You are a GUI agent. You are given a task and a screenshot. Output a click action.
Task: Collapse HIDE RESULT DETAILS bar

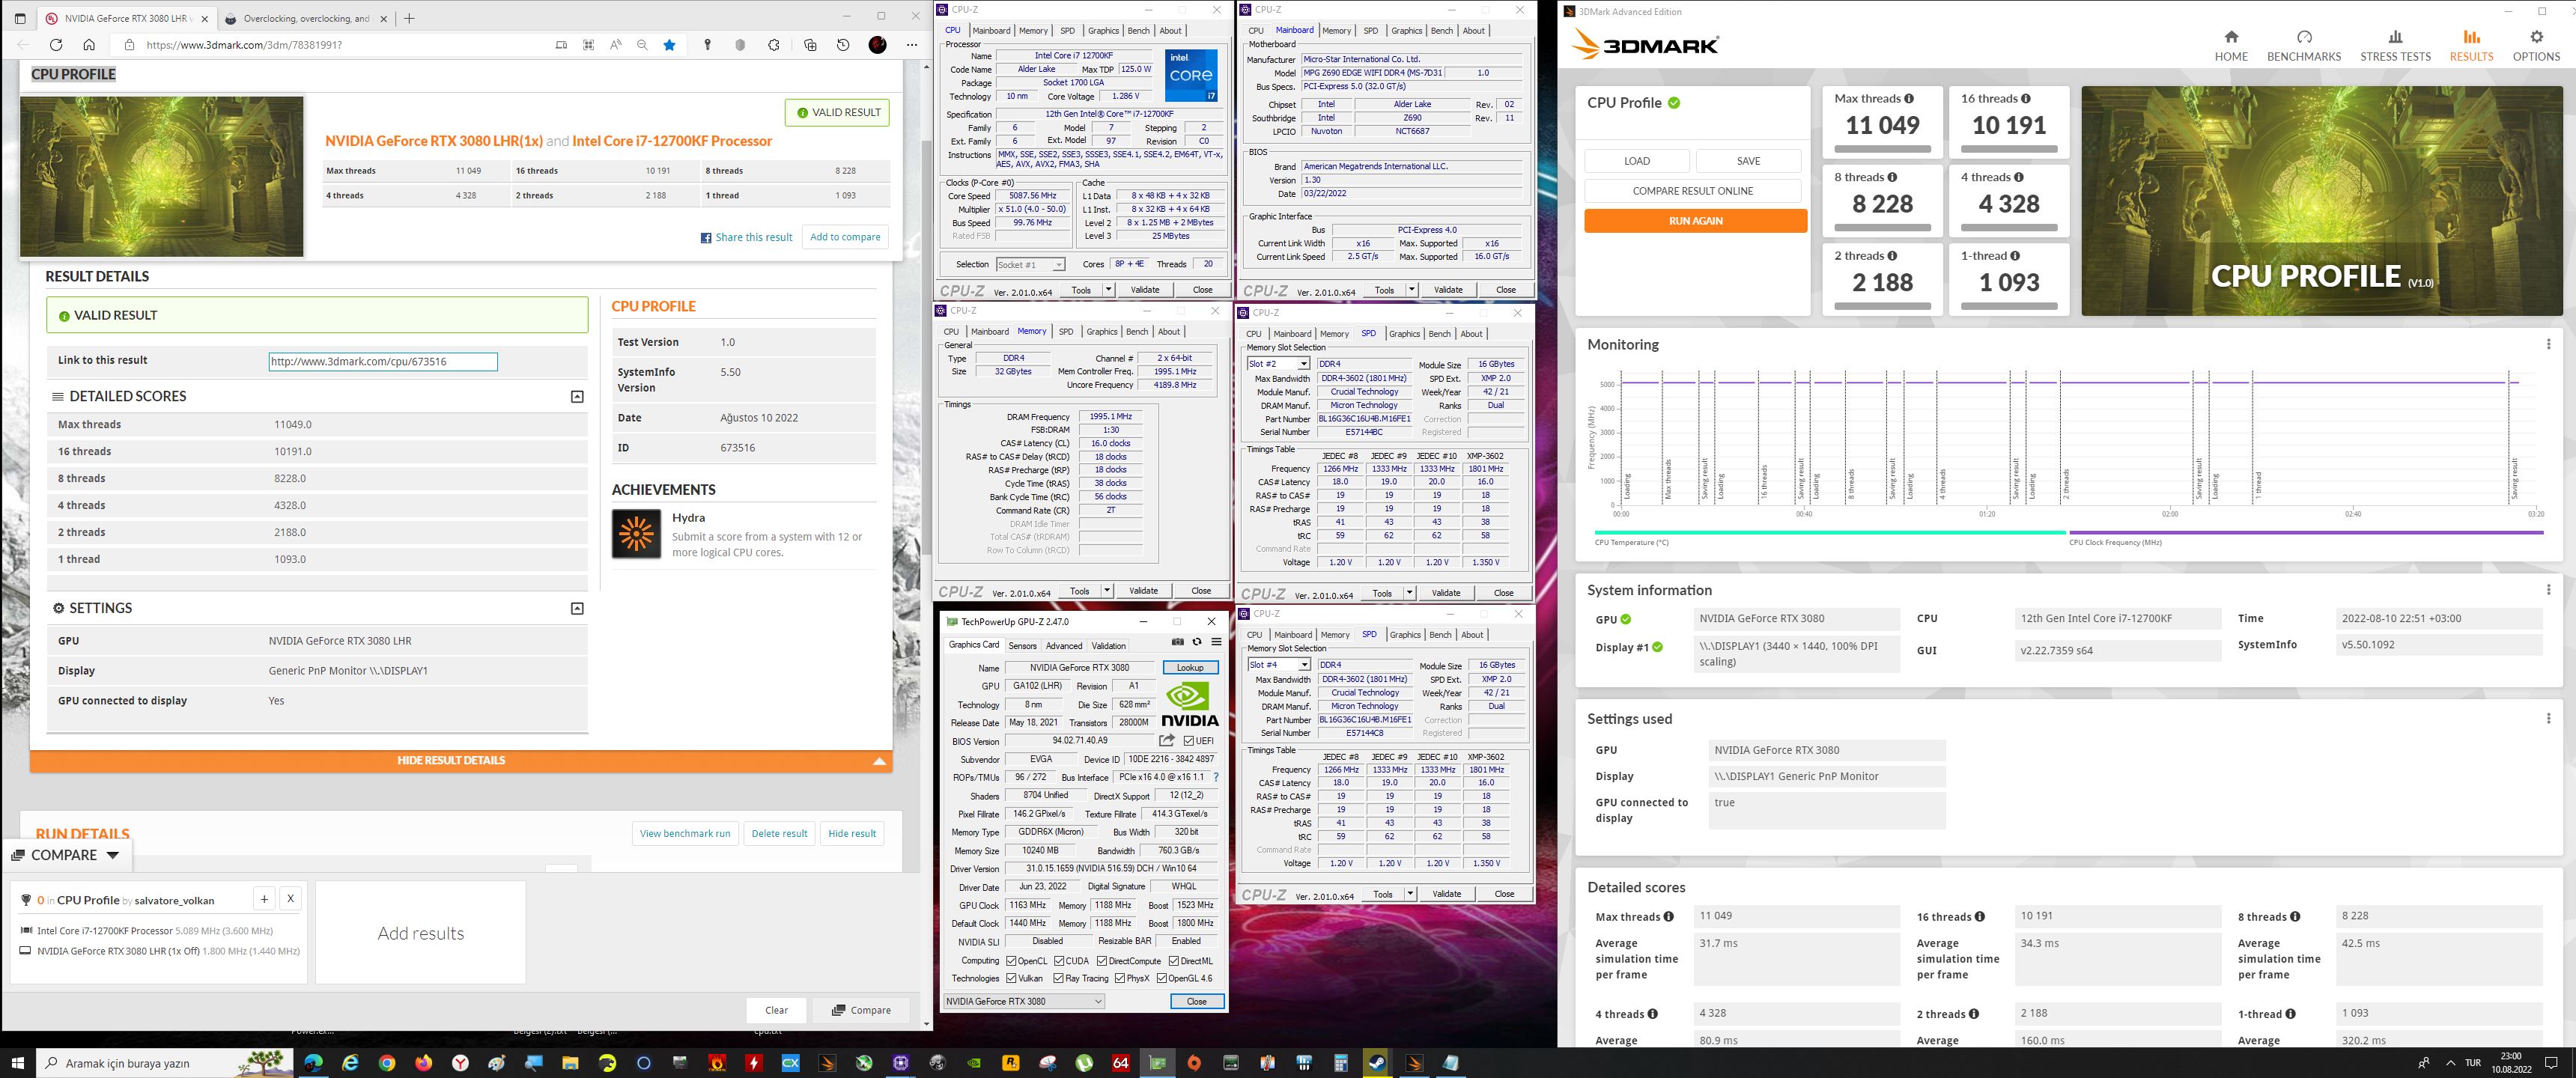point(461,761)
